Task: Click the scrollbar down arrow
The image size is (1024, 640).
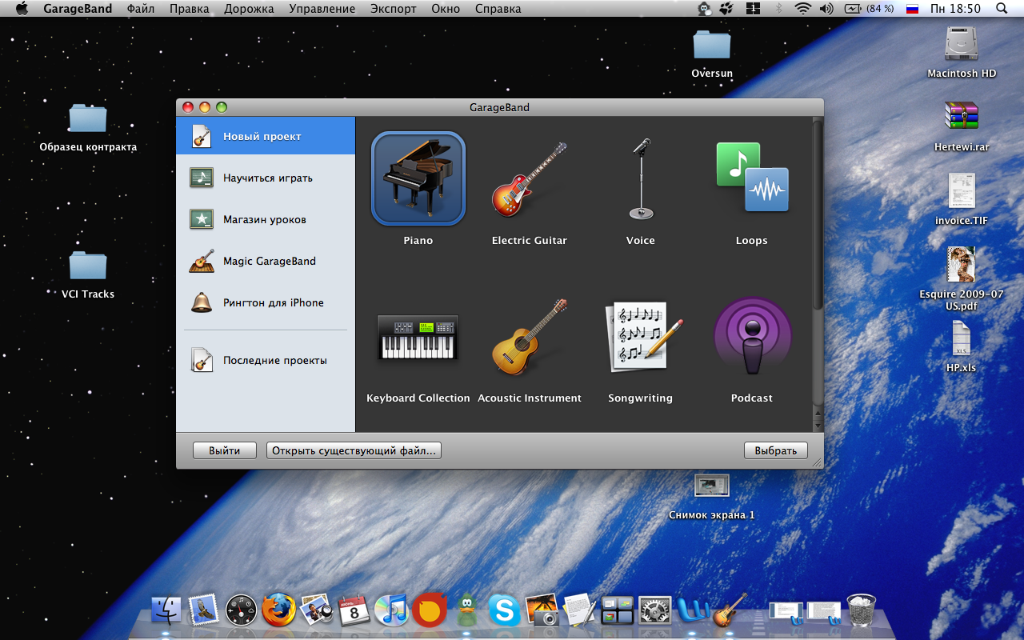Action: 818,425
